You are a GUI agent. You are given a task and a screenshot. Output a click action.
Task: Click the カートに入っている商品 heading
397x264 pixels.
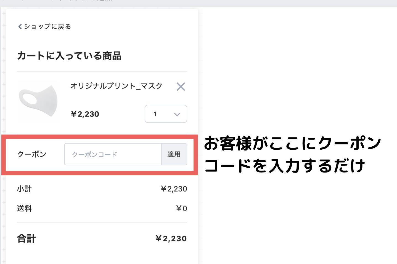69,56
